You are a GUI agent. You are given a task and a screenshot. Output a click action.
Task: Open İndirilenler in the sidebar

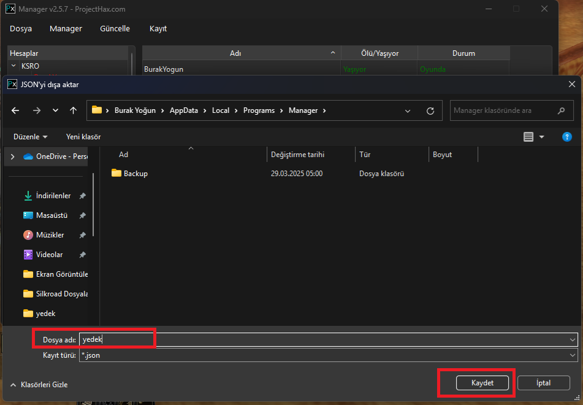point(53,196)
